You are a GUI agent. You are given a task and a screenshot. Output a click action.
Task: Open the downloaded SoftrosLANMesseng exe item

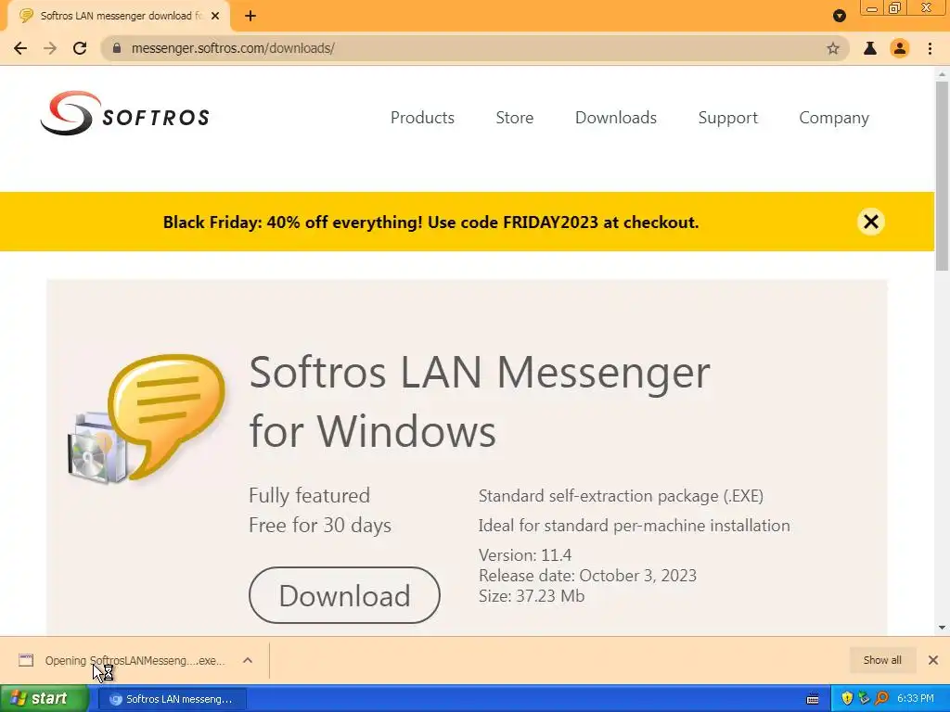tap(124, 660)
